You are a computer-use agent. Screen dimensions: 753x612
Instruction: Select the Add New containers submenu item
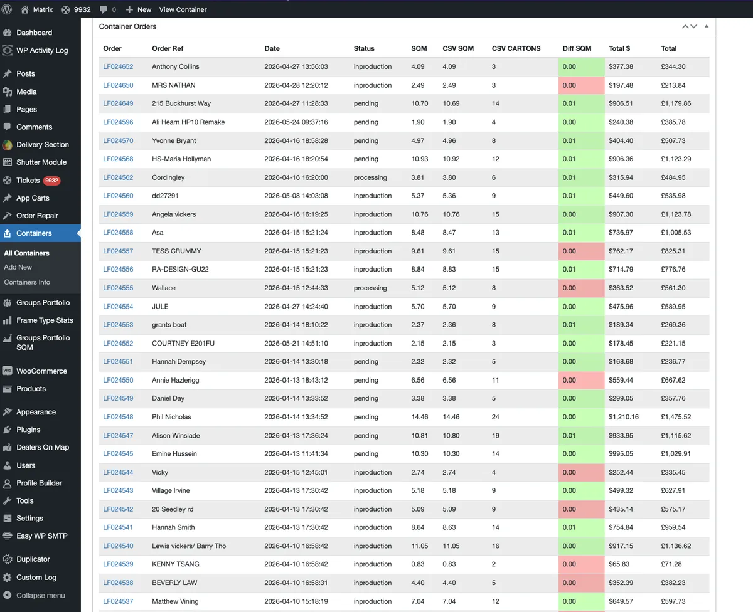click(x=18, y=267)
